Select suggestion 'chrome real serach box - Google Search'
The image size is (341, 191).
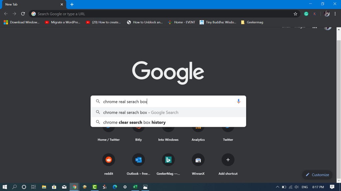[168, 112]
